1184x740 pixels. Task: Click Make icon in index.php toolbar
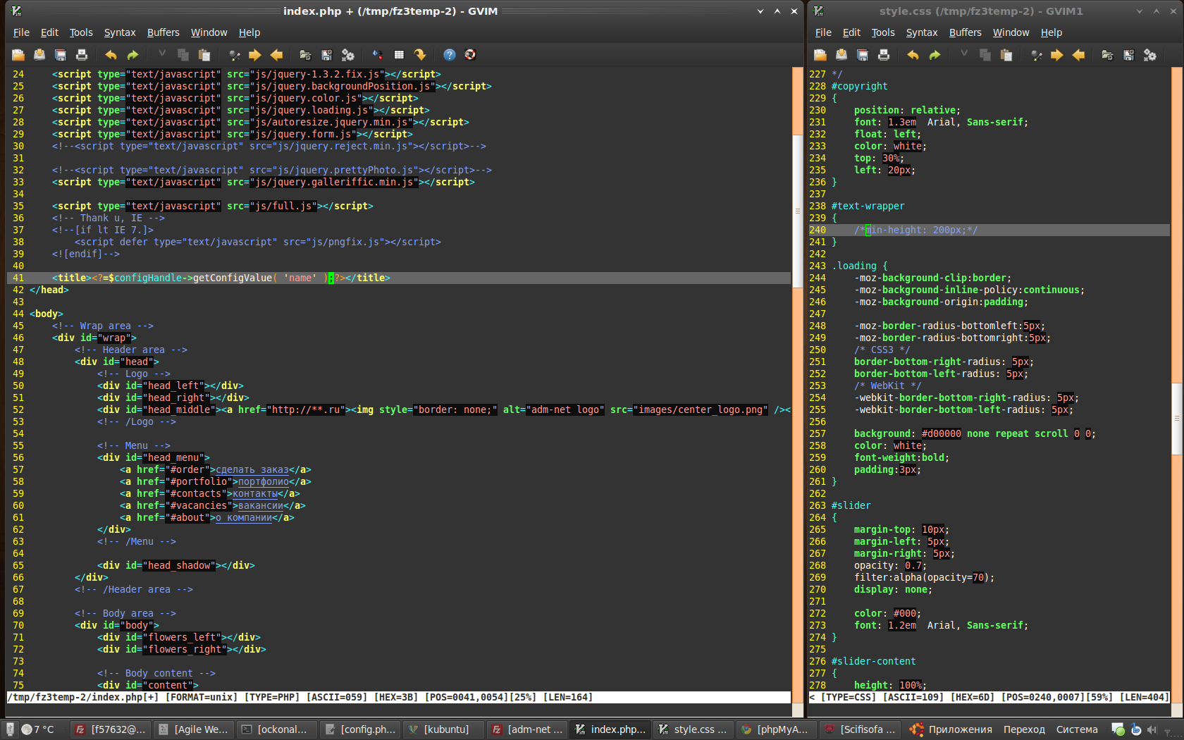click(378, 55)
